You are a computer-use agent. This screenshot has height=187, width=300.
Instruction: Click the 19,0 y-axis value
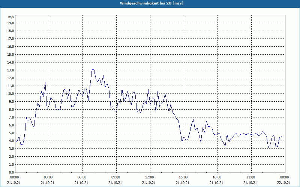[x=11, y=23]
